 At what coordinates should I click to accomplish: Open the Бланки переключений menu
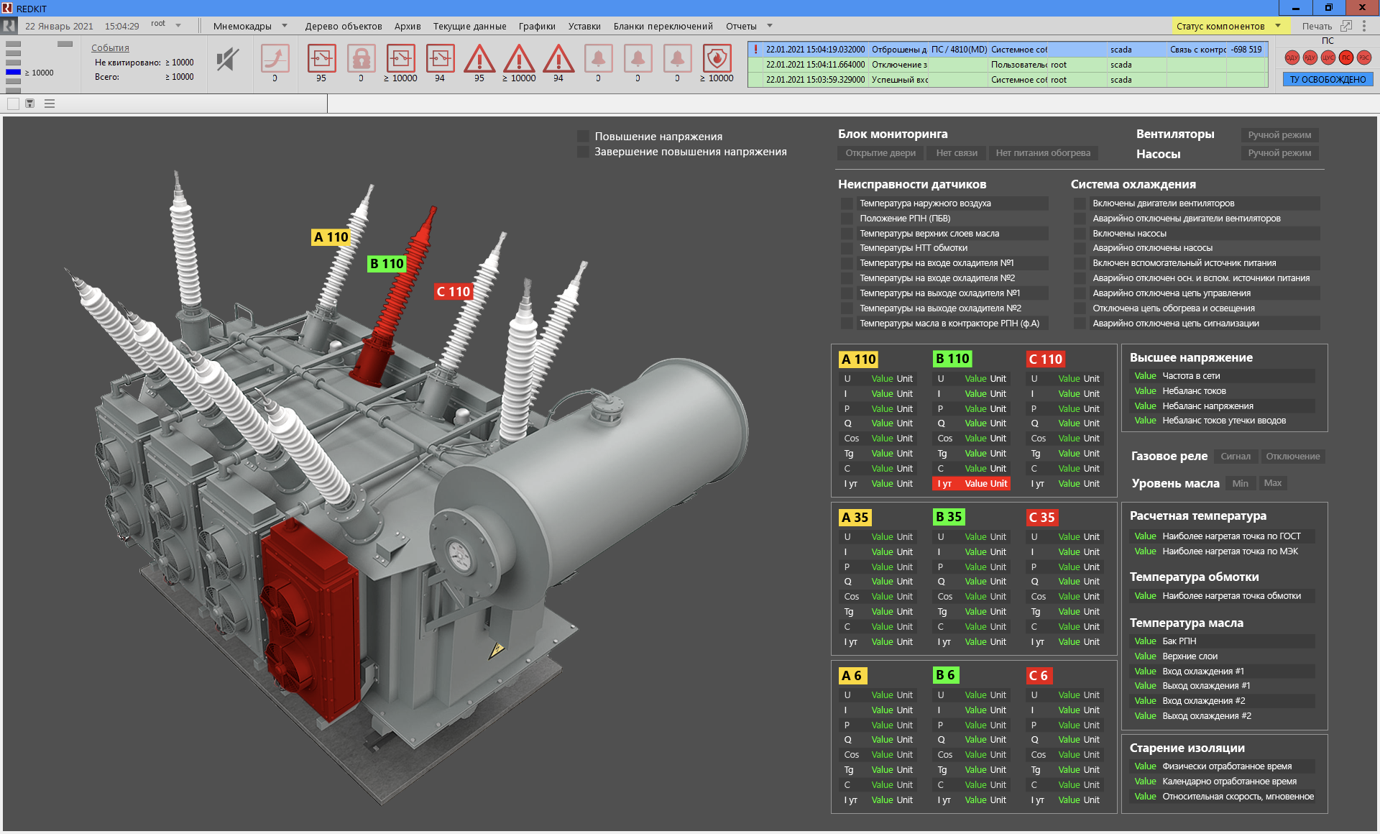[663, 26]
